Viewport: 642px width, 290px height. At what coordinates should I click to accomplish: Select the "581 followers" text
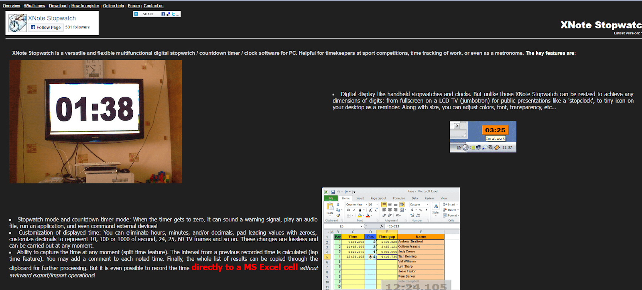click(77, 27)
